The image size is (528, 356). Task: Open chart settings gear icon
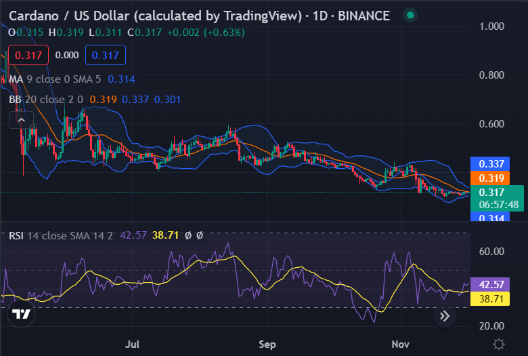point(498,344)
